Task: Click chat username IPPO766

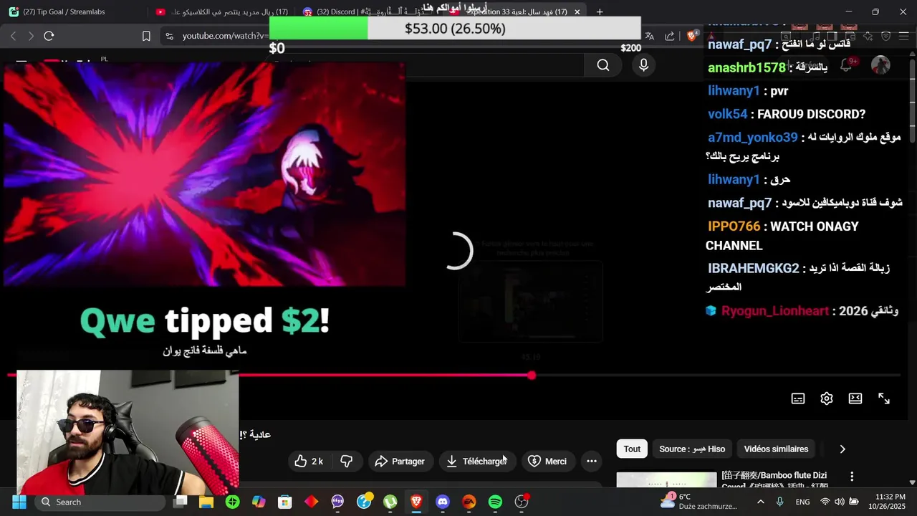Action: tap(734, 226)
